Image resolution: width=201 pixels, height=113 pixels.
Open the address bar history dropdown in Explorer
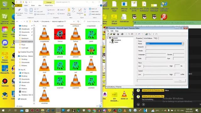(x=74, y=21)
